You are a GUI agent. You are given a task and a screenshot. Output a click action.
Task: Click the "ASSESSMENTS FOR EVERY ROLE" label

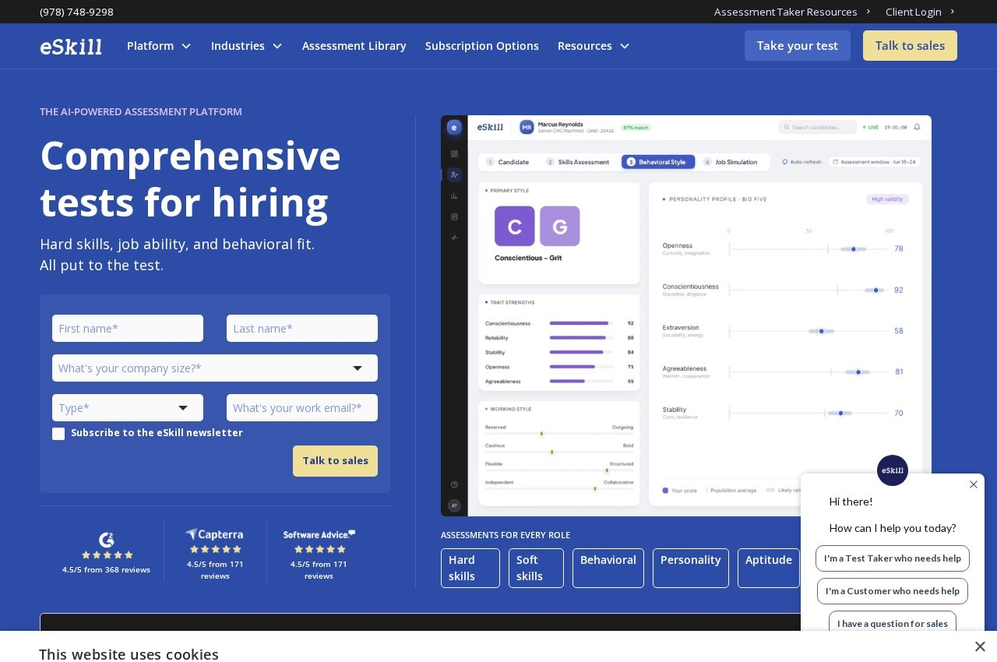click(506, 535)
